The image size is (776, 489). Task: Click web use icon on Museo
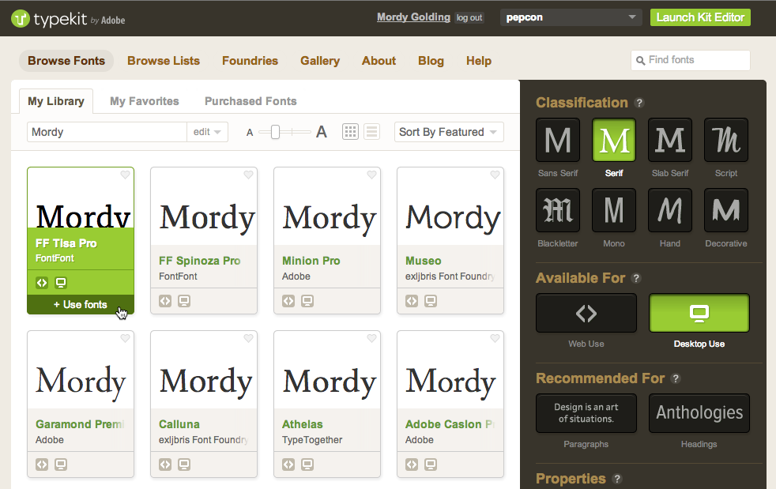pos(412,301)
